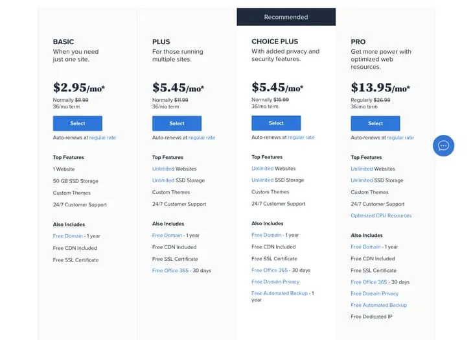Click Unlimited SSD Storage in CHOICE PLUS
This screenshot has height=340, width=473.
[262, 180]
